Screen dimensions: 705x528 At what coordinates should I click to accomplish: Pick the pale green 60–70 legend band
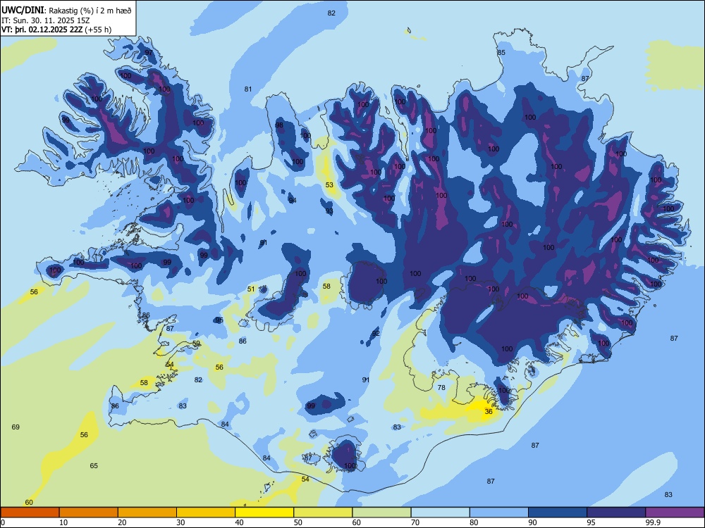coord(381,513)
